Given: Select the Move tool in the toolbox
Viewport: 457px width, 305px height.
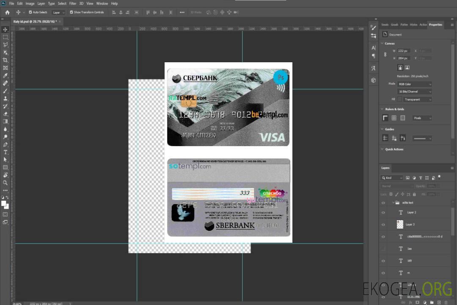Looking at the screenshot, I should [5, 30].
